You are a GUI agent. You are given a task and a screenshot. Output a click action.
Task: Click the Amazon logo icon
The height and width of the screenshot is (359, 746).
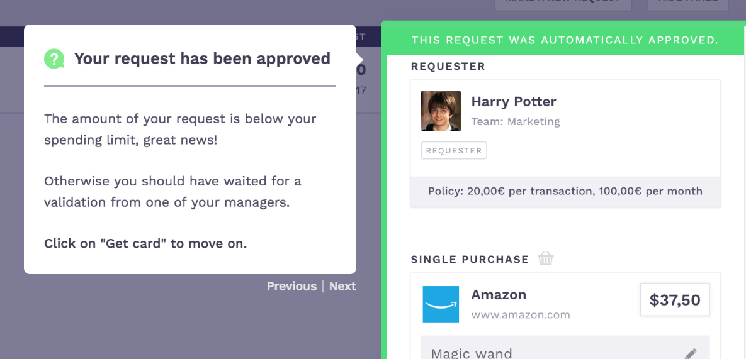(x=441, y=304)
